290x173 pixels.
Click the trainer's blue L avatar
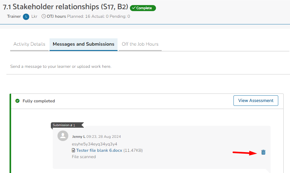[26, 16]
